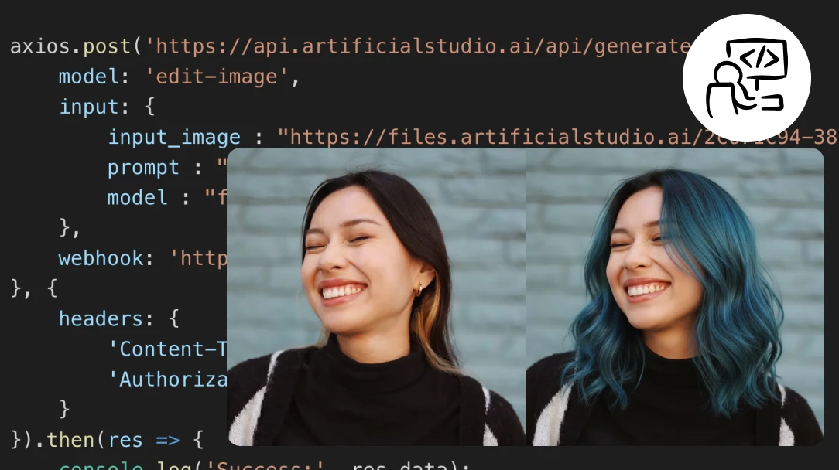Click the axios.post function call
This screenshot has width=839, height=470.
[x=71, y=46]
